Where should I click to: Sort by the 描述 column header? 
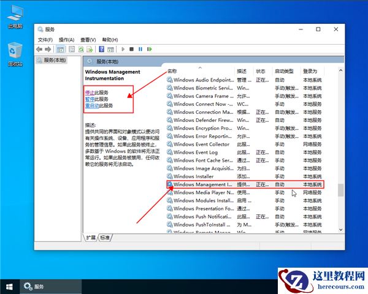coord(244,71)
